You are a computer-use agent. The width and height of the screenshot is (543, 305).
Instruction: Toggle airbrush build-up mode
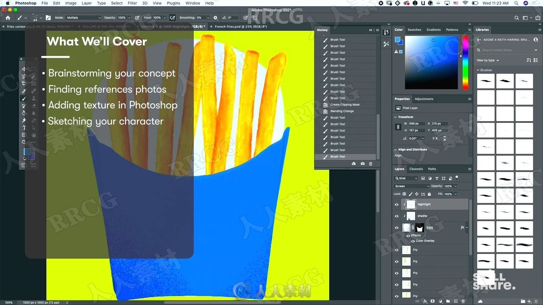pyautogui.click(x=173, y=18)
